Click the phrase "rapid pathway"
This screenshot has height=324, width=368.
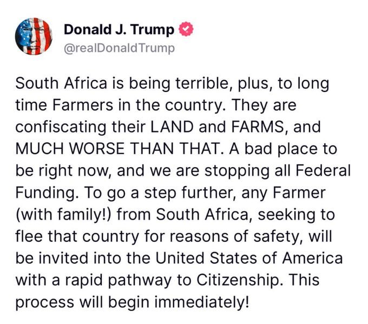coord(119,281)
